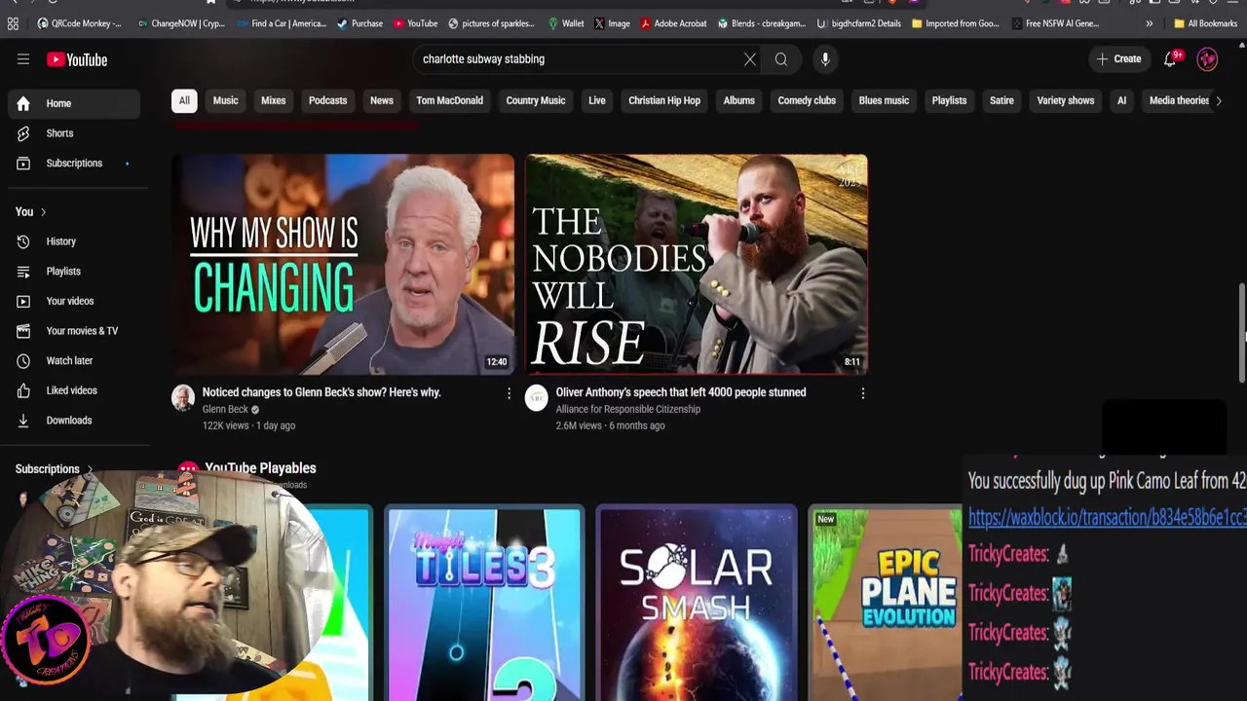The height and width of the screenshot is (701, 1247).
Task: Open the YouTube Playables heading
Action: [x=260, y=468]
